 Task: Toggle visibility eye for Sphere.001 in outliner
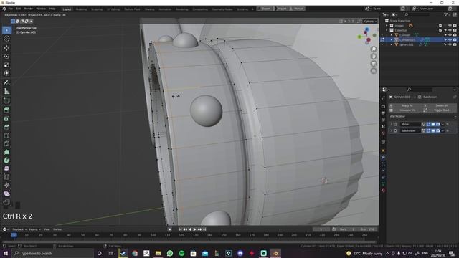450,44
